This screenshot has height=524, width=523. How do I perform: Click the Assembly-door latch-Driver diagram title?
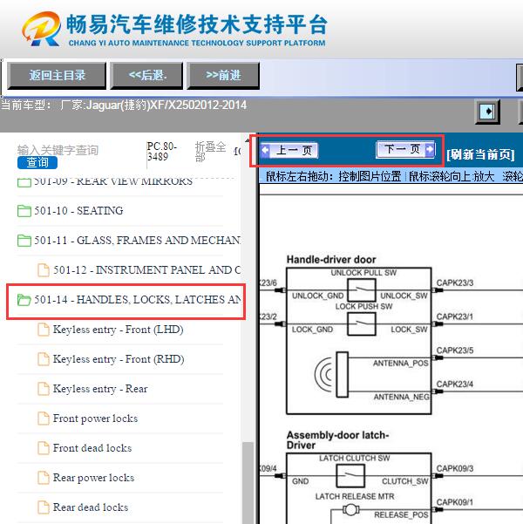click(x=337, y=440)
